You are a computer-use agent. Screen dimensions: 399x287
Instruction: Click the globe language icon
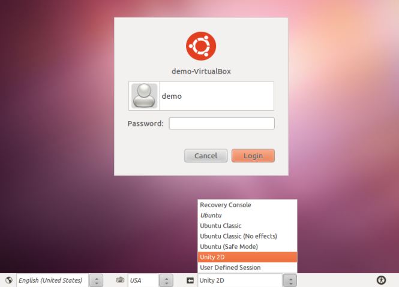9,280
